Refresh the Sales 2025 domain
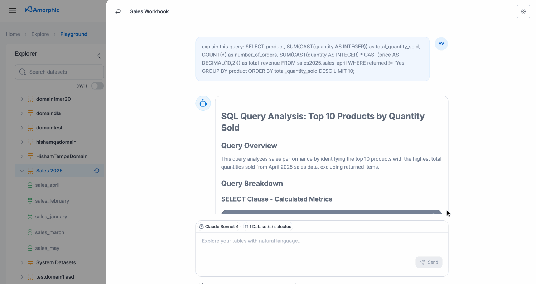This screenshot has width=536, height=284. 97,171
